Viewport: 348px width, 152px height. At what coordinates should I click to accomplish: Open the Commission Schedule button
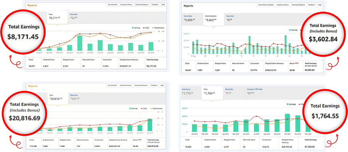[x=265, y=5]
